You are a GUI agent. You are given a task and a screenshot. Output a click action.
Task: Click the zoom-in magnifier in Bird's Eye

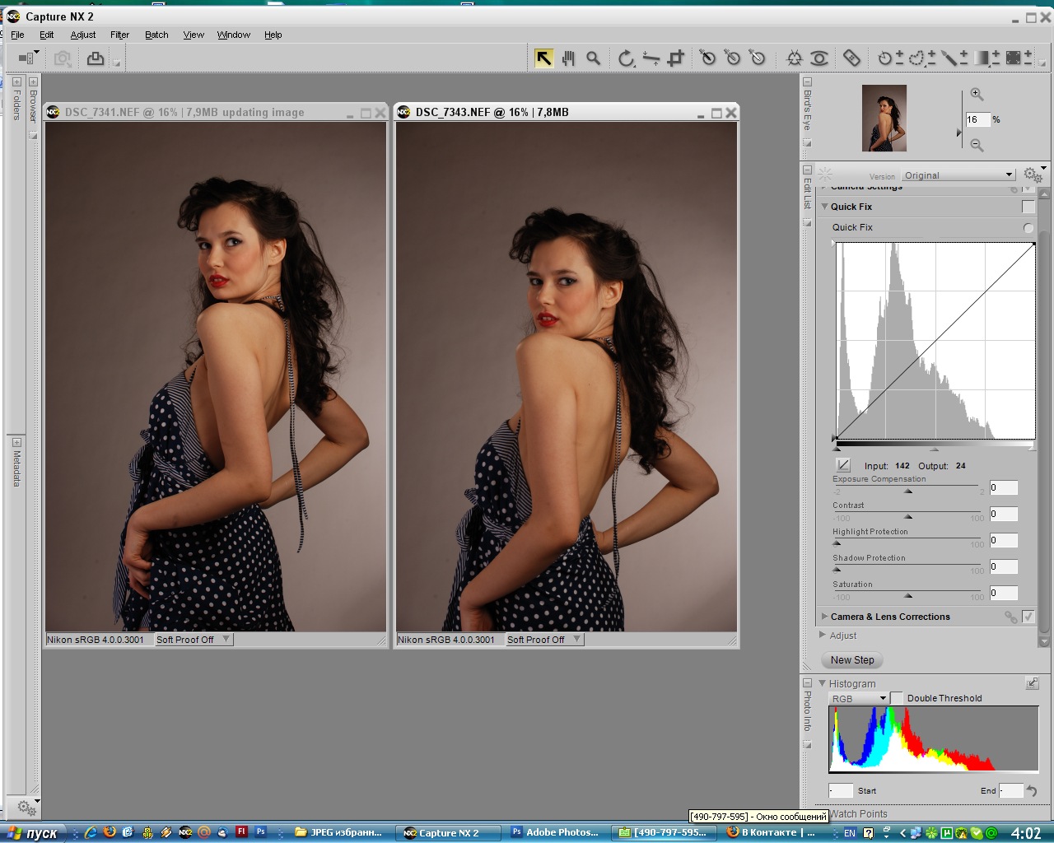(x=977, y=94)
